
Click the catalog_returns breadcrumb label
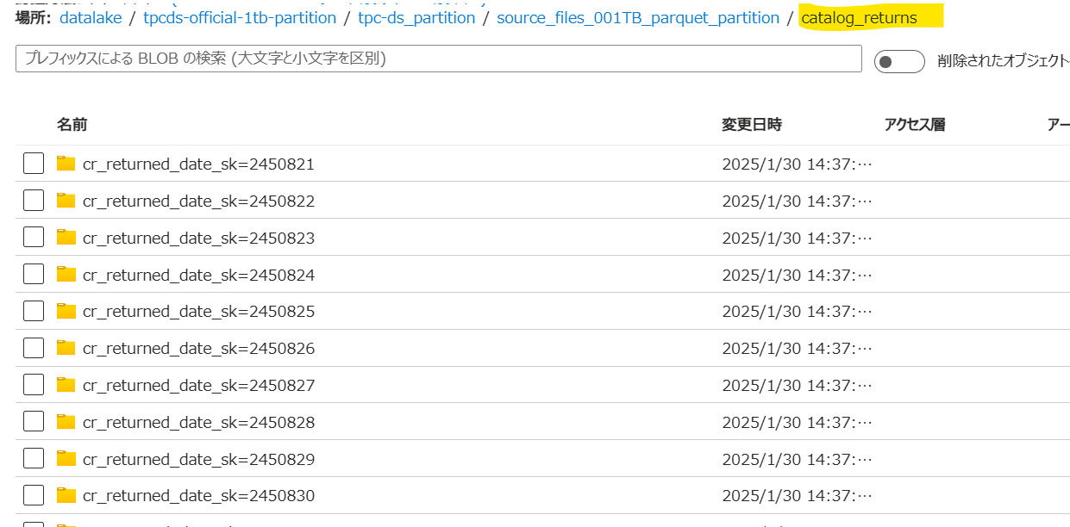pos(859,17)
